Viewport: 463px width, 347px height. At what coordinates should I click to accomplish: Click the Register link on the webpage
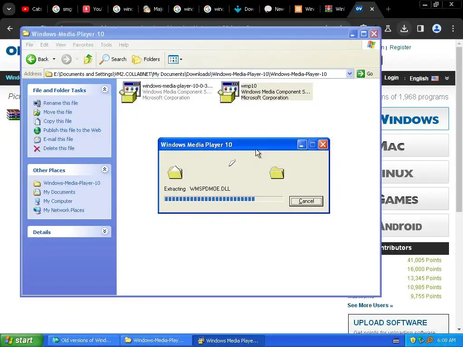pos(400,47)
